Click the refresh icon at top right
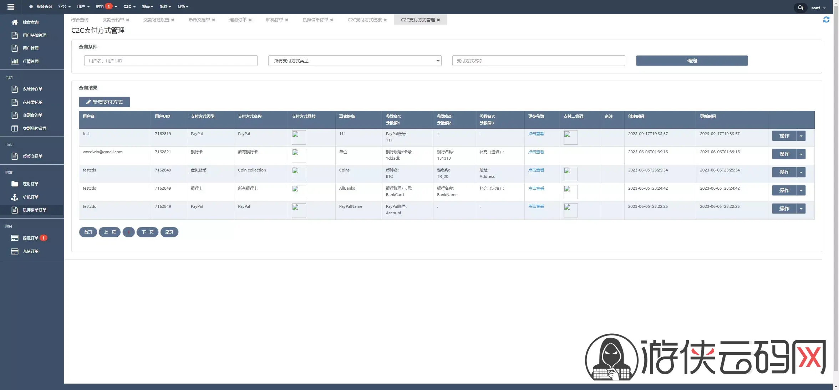839x390 pixels. point(826,20)
